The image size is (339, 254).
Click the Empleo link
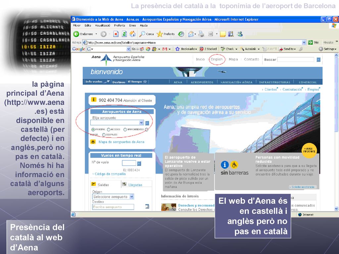coord(313,89)
